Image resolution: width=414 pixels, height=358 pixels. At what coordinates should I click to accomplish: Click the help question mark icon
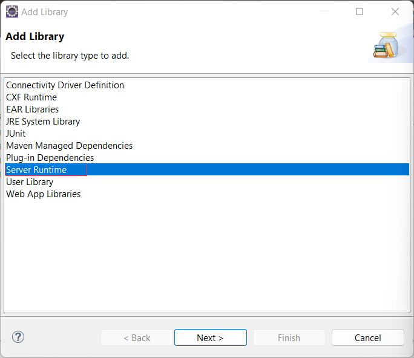click(x=18, y=337)
